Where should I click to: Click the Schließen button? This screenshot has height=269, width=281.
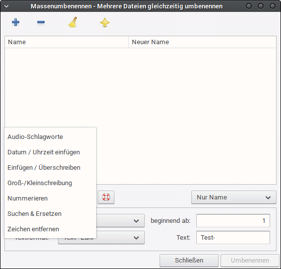[189, 261]
